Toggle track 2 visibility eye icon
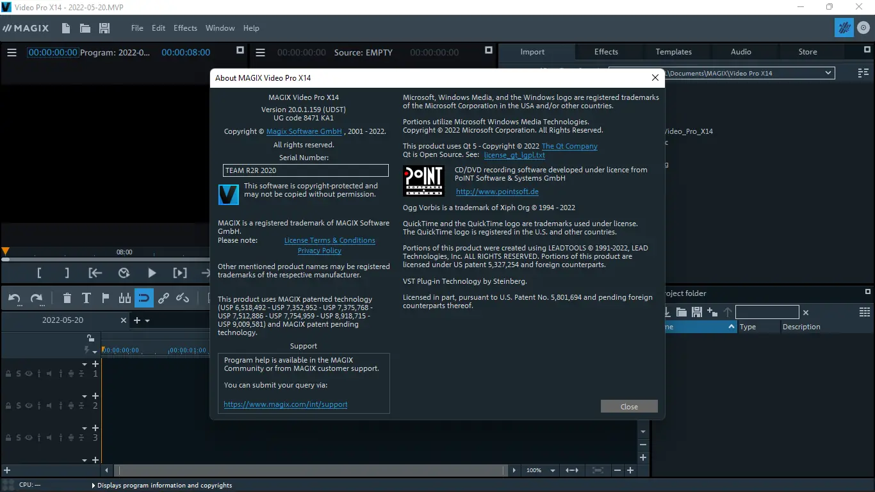This screenshot has height=492, width=875. click(29, 406)
